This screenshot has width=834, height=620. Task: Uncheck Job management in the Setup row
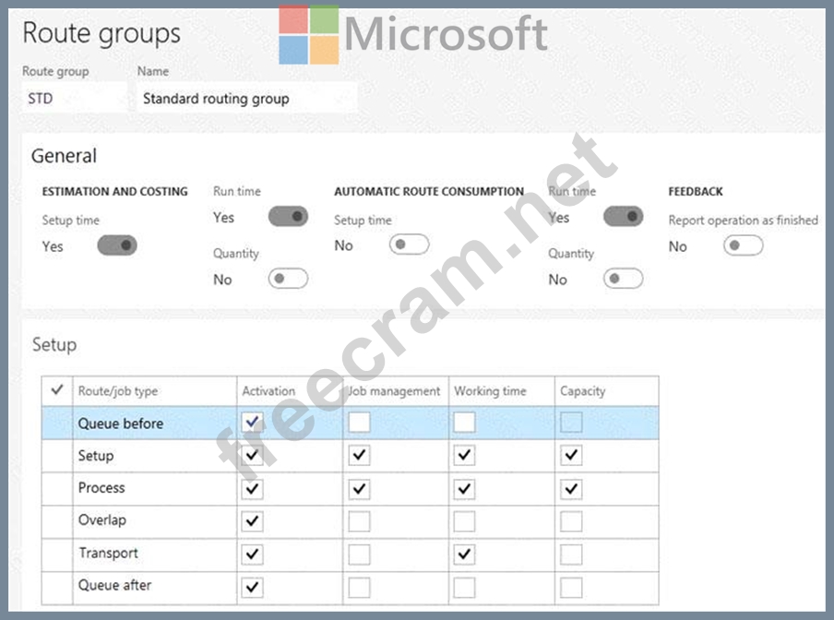359,455
